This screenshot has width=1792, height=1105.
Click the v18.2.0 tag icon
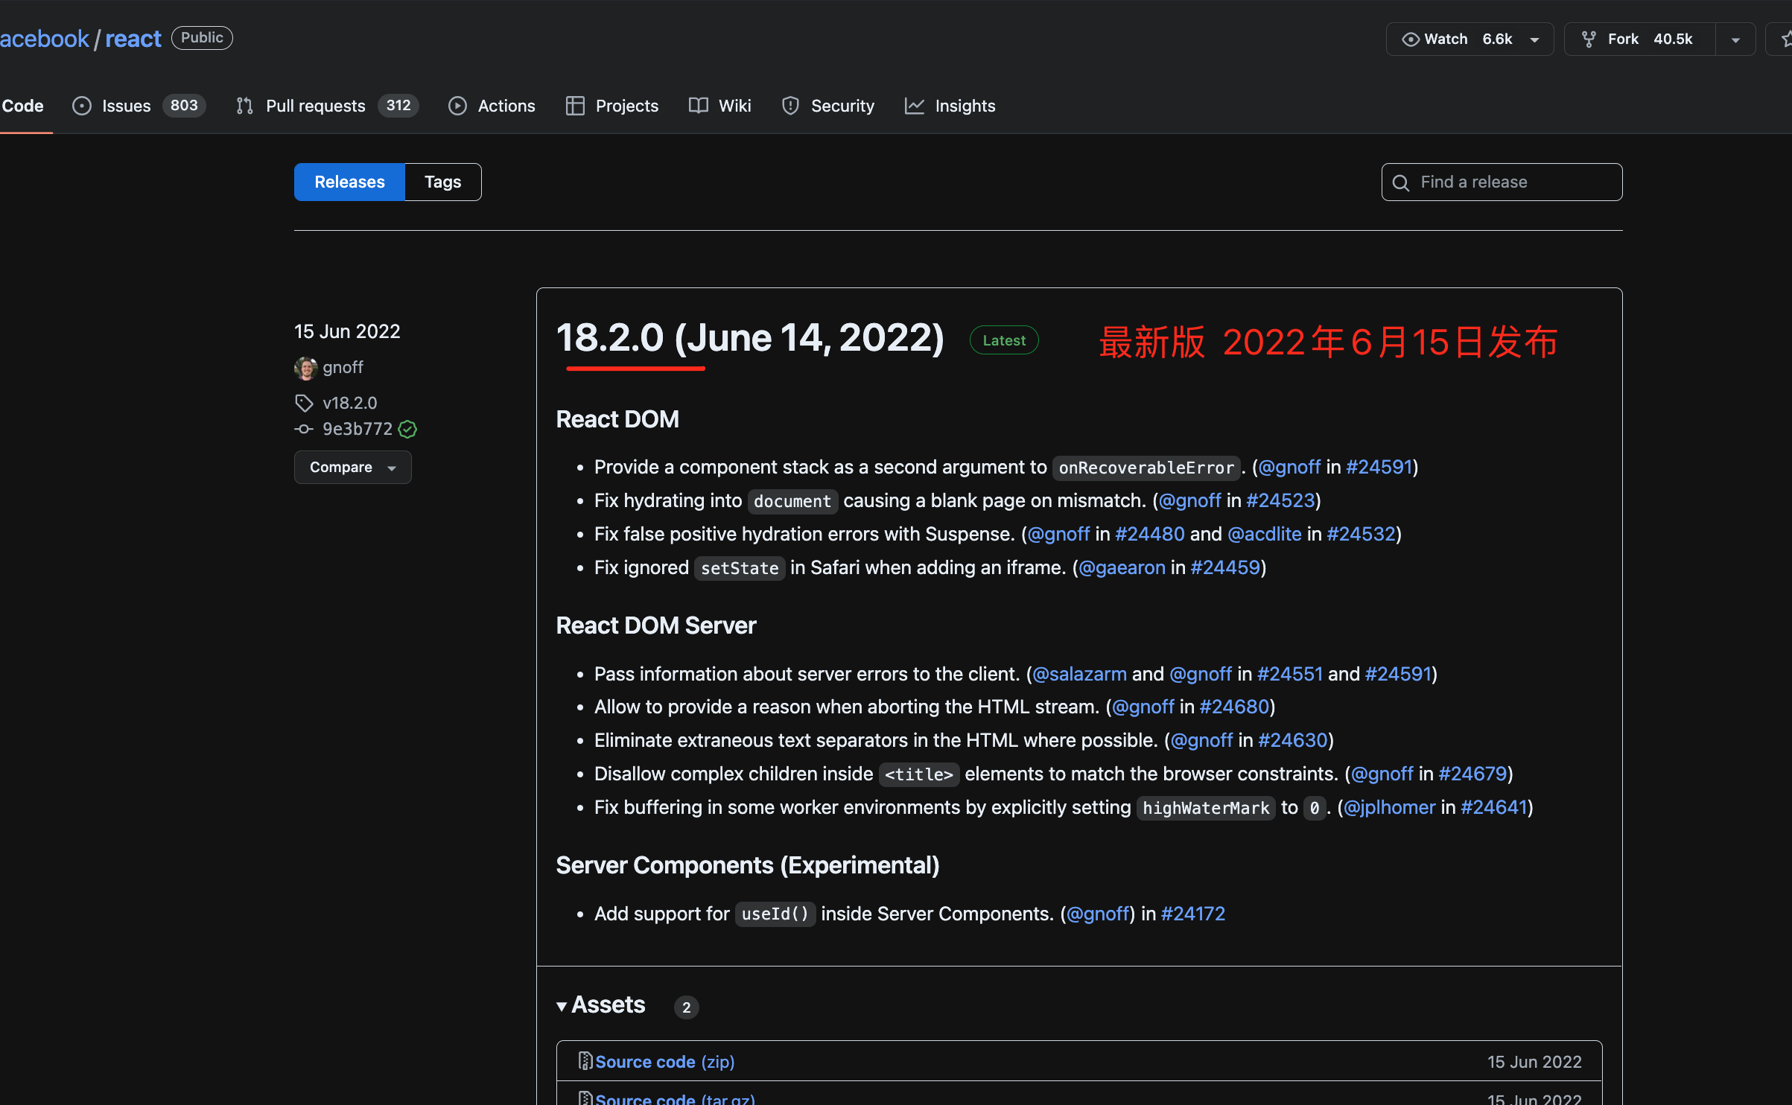click(x=304, y=403)
